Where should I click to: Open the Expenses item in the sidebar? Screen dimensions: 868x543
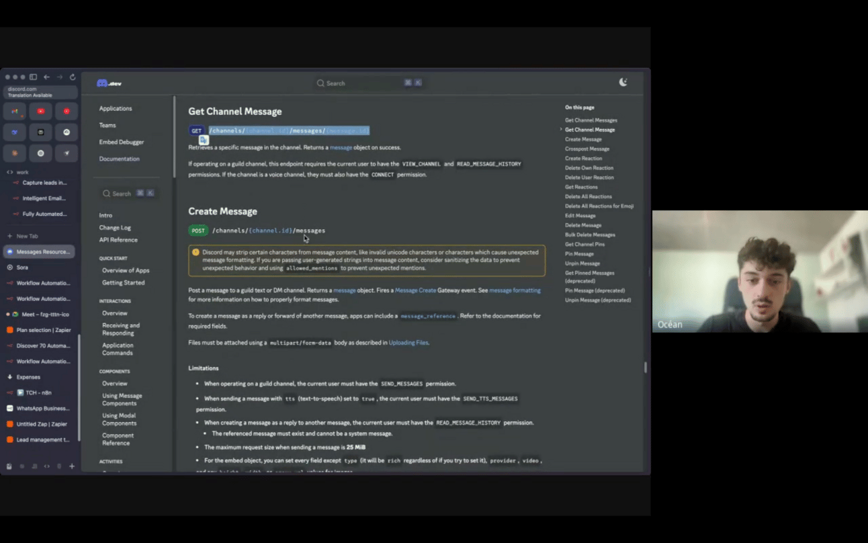tap(39, 377)
